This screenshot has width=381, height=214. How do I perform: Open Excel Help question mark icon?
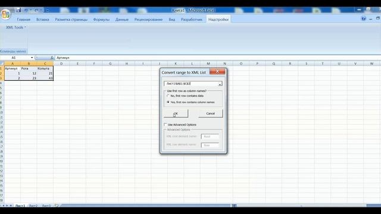coord(364,18)
